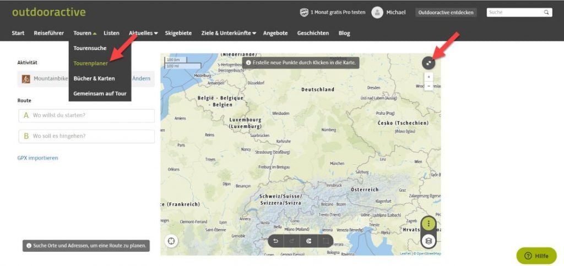Click the München label on the map
Image resolution: width=564 pixels, height=266 pixels.
click(x=337, y=163)
